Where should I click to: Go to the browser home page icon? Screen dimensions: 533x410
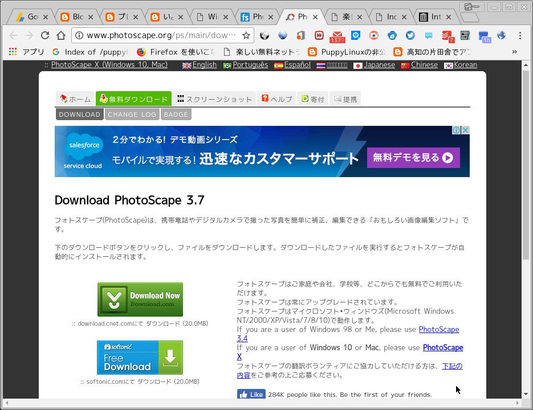pyautogui.click(x=61, y=35)
